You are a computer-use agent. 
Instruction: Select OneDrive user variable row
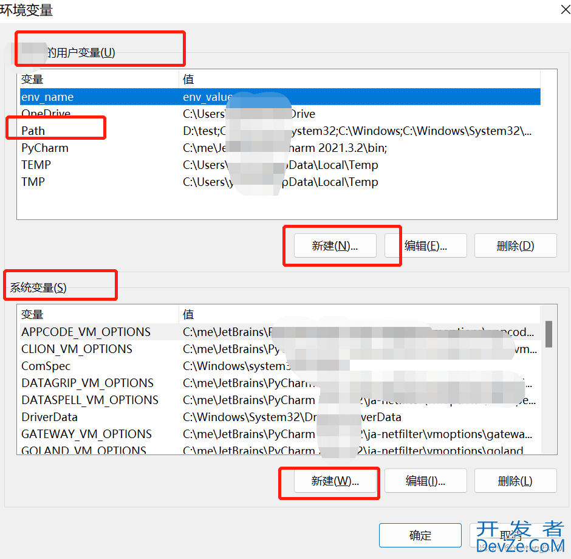[x=280, y=114]
